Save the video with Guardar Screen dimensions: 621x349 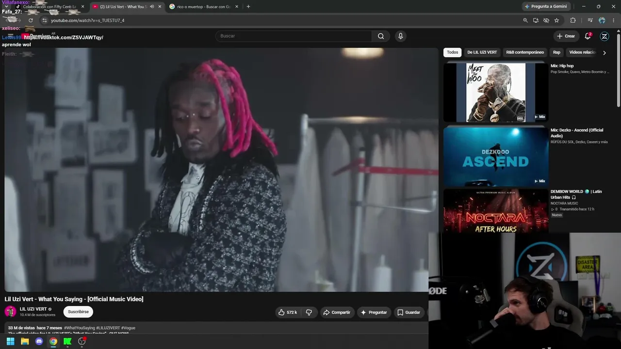click(409, 313)
